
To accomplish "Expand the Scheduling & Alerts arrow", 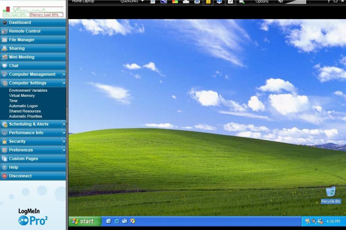I will [64, 124].
